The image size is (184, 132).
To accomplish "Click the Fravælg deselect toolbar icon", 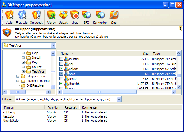I will click(22, 15).
